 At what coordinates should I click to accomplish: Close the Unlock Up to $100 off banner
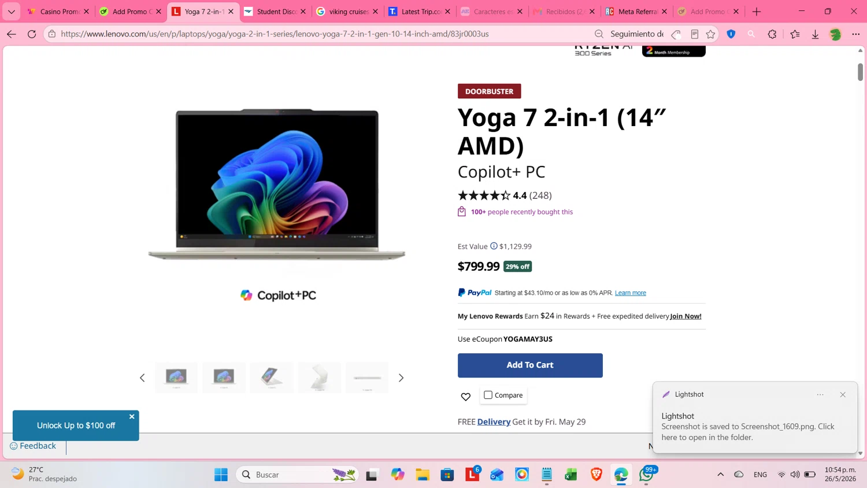132,416
